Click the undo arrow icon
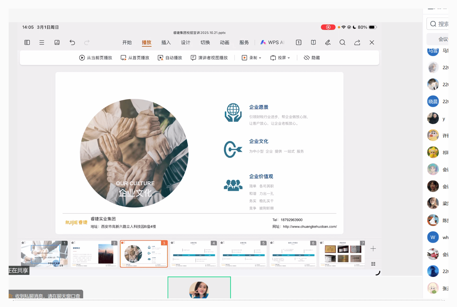 pyautogui.click(x=72, y=43)
